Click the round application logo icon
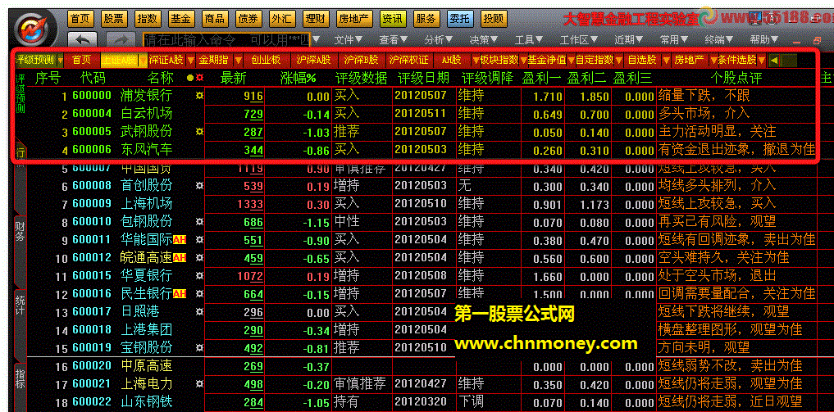 [32, 29]
